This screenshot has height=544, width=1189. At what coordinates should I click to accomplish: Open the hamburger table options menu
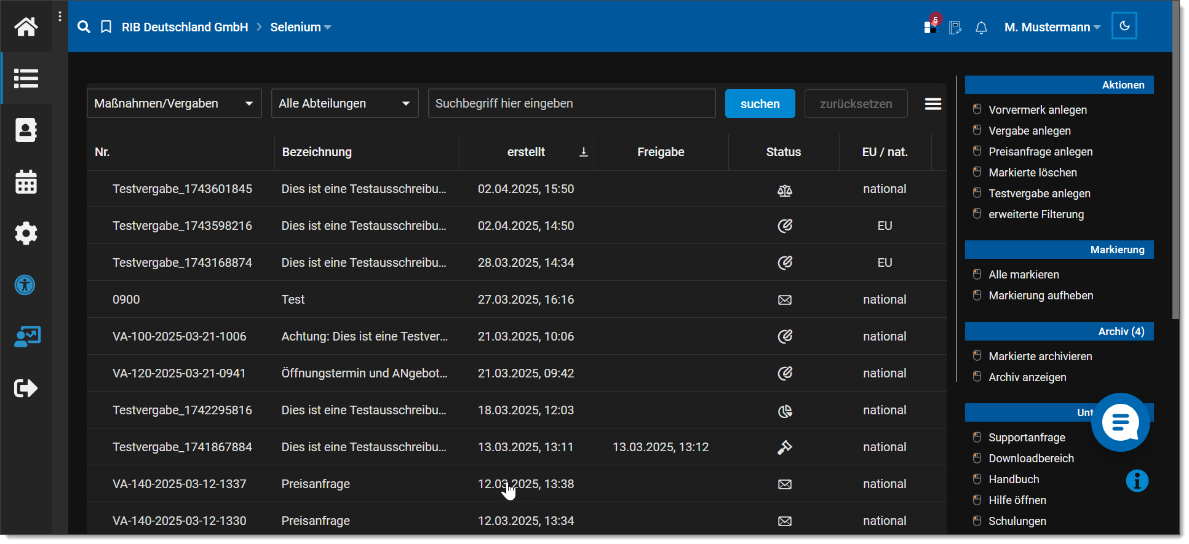(x=933, y=104)
